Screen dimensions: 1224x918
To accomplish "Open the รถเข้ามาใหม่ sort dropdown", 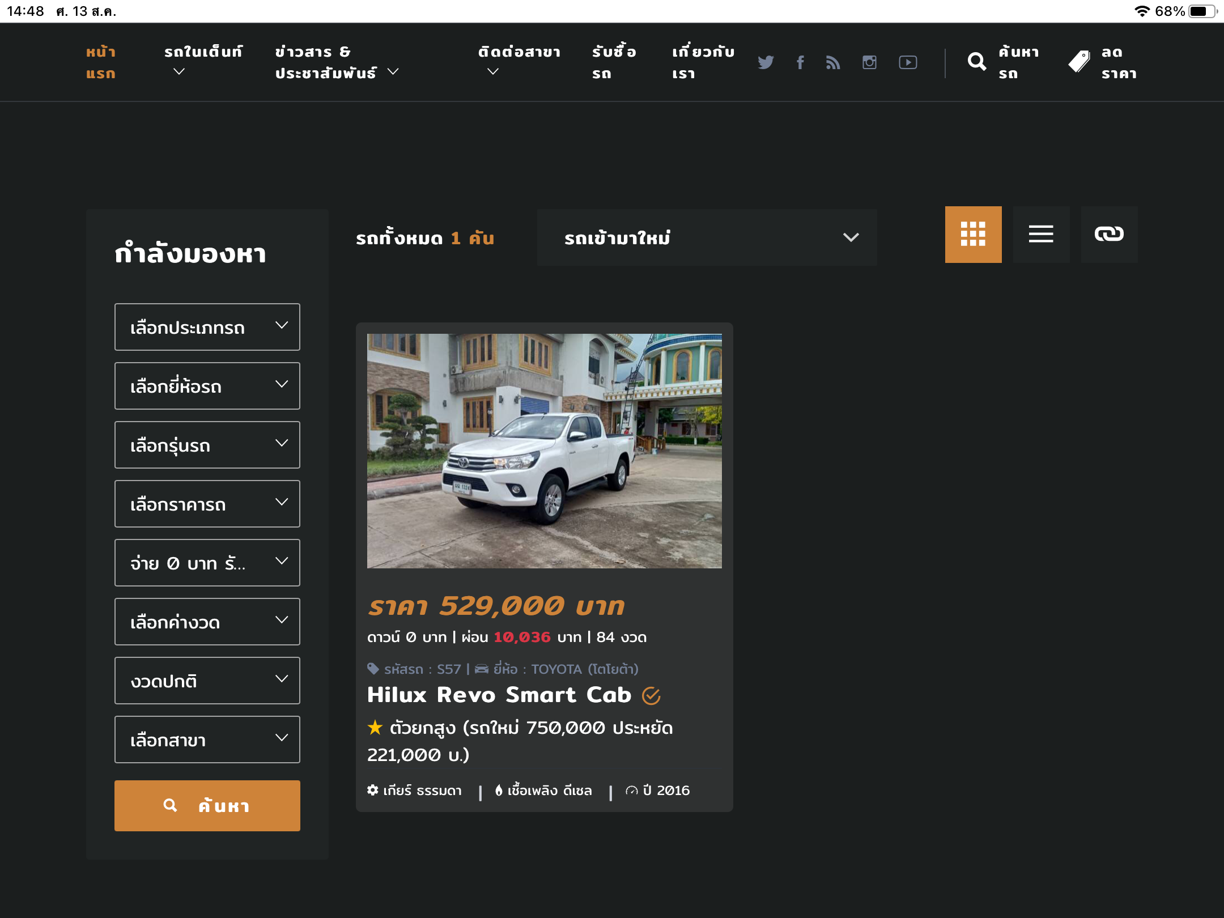I will tap(707, 237).
